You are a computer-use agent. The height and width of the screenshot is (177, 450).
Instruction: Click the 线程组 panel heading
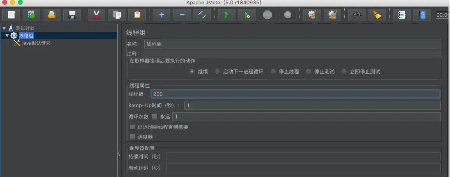click(x=136, y=33)
